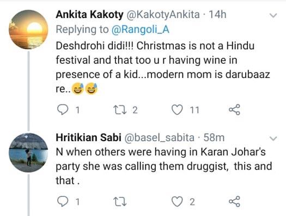Screen dimensions: 286x216
Task: Like Ankita Kakoty's tweet
Action: (x=177, y=110)
